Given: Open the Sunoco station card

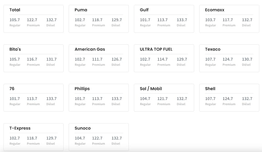Looking at the screenshot, I should point(83,128).
